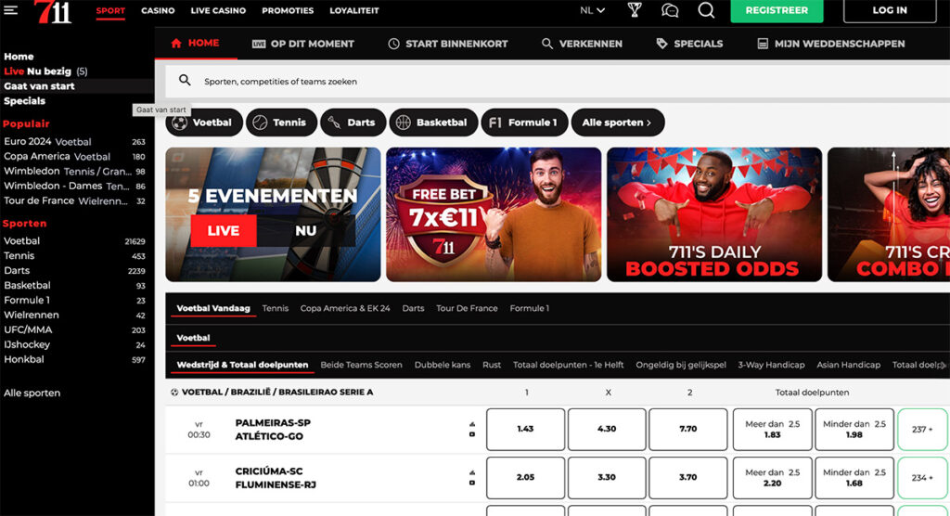The height and width of the screenshot is (516, 950).
Task: Expand 234+ more markets for Criciúma match
Action: pos(922,478)
